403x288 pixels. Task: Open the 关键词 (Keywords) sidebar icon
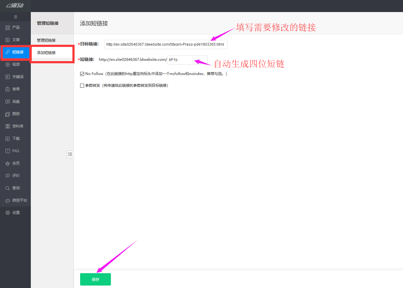pyautogui.click(x=8, y=77)
